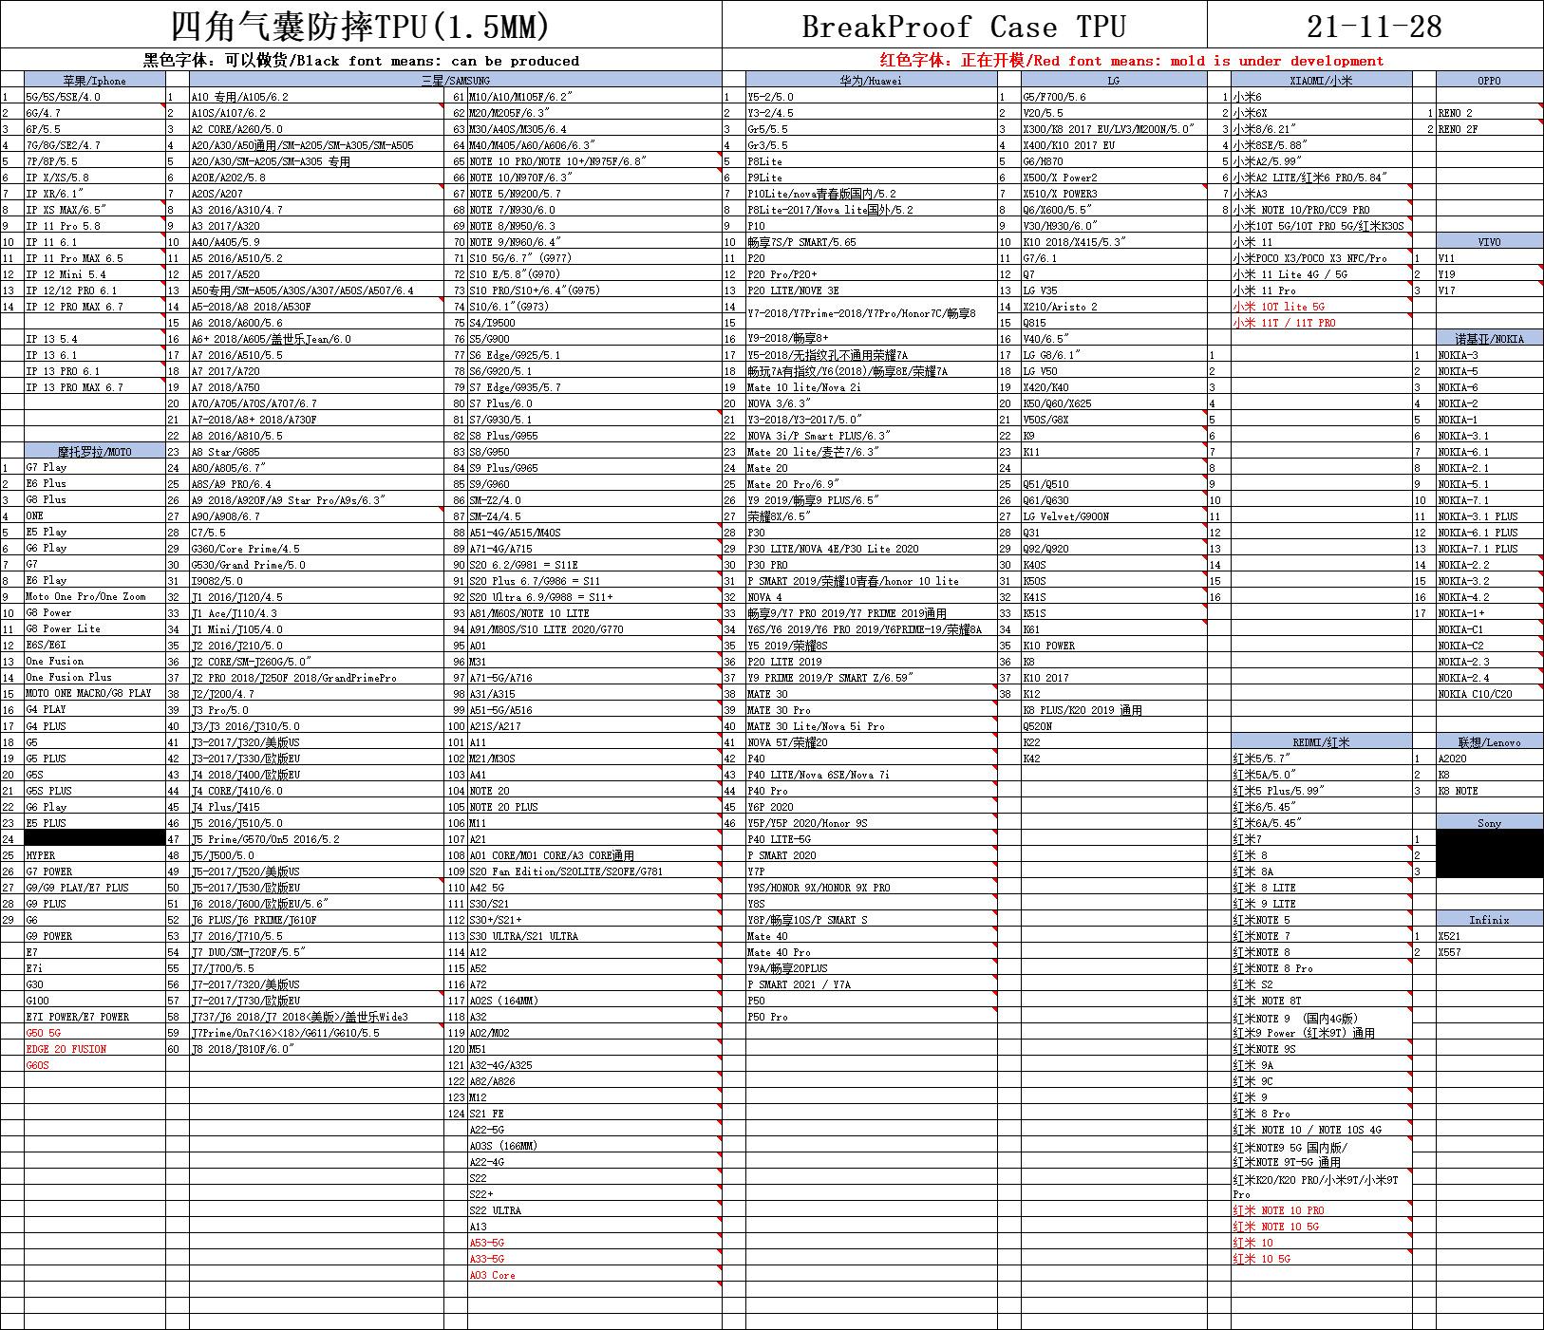Click the blacked-out cell under Sony
Screen dimensions: 1544x1330
click(1490, 854)
